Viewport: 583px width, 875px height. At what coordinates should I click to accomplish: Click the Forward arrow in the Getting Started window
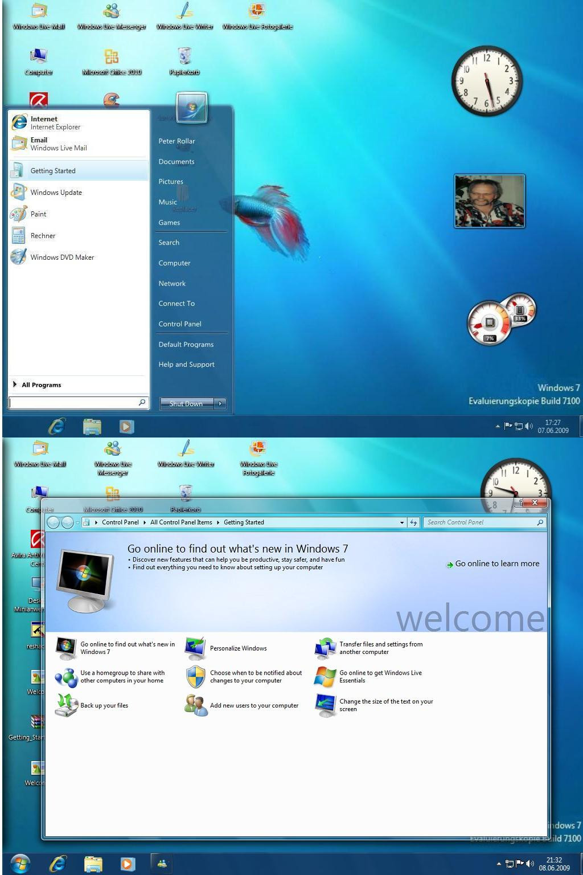[67, 522]
